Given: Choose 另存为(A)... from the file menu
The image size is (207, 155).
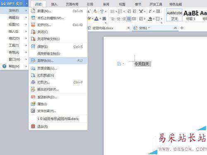Looking at the screenshot, I should [x=58, y=61].
